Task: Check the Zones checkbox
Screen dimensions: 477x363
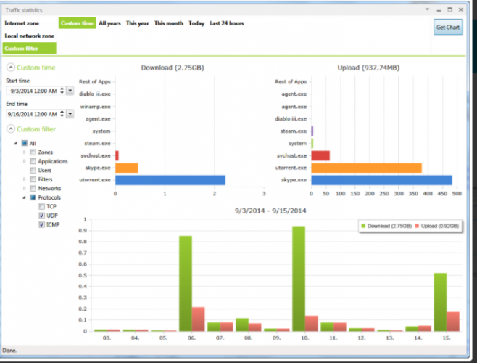Action: pyautogui.click(x=33, y=152)
